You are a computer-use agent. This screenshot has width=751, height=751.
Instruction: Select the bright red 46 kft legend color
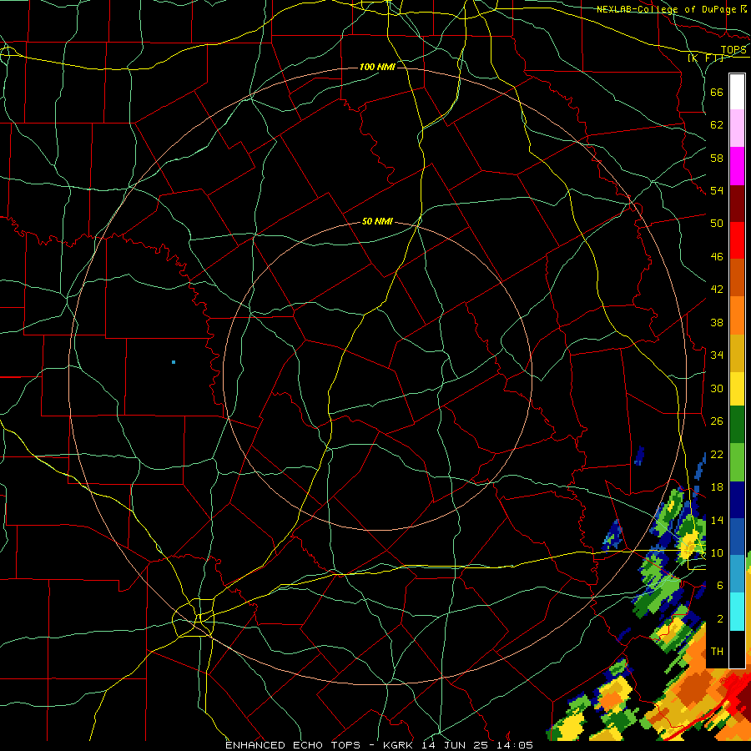click(x=737, y=240)
